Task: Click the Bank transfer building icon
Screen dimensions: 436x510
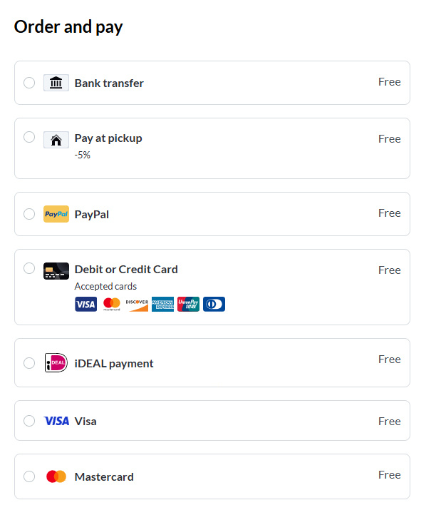Action: [x=56, y=83]
